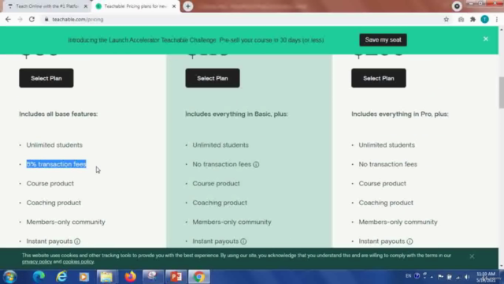Go forward using the browser forward arrow
Viewport: 504px width, 284px height.
click(x=20, y=19)
